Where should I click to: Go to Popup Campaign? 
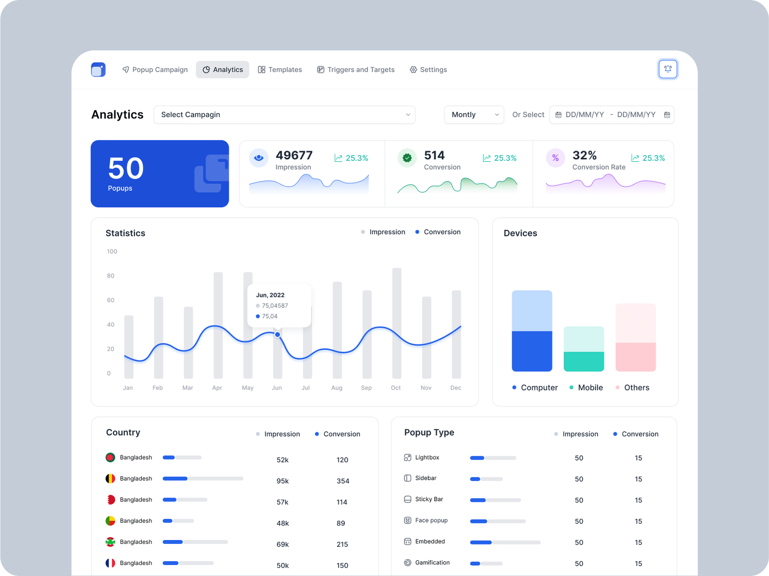(x=155, y=70)
